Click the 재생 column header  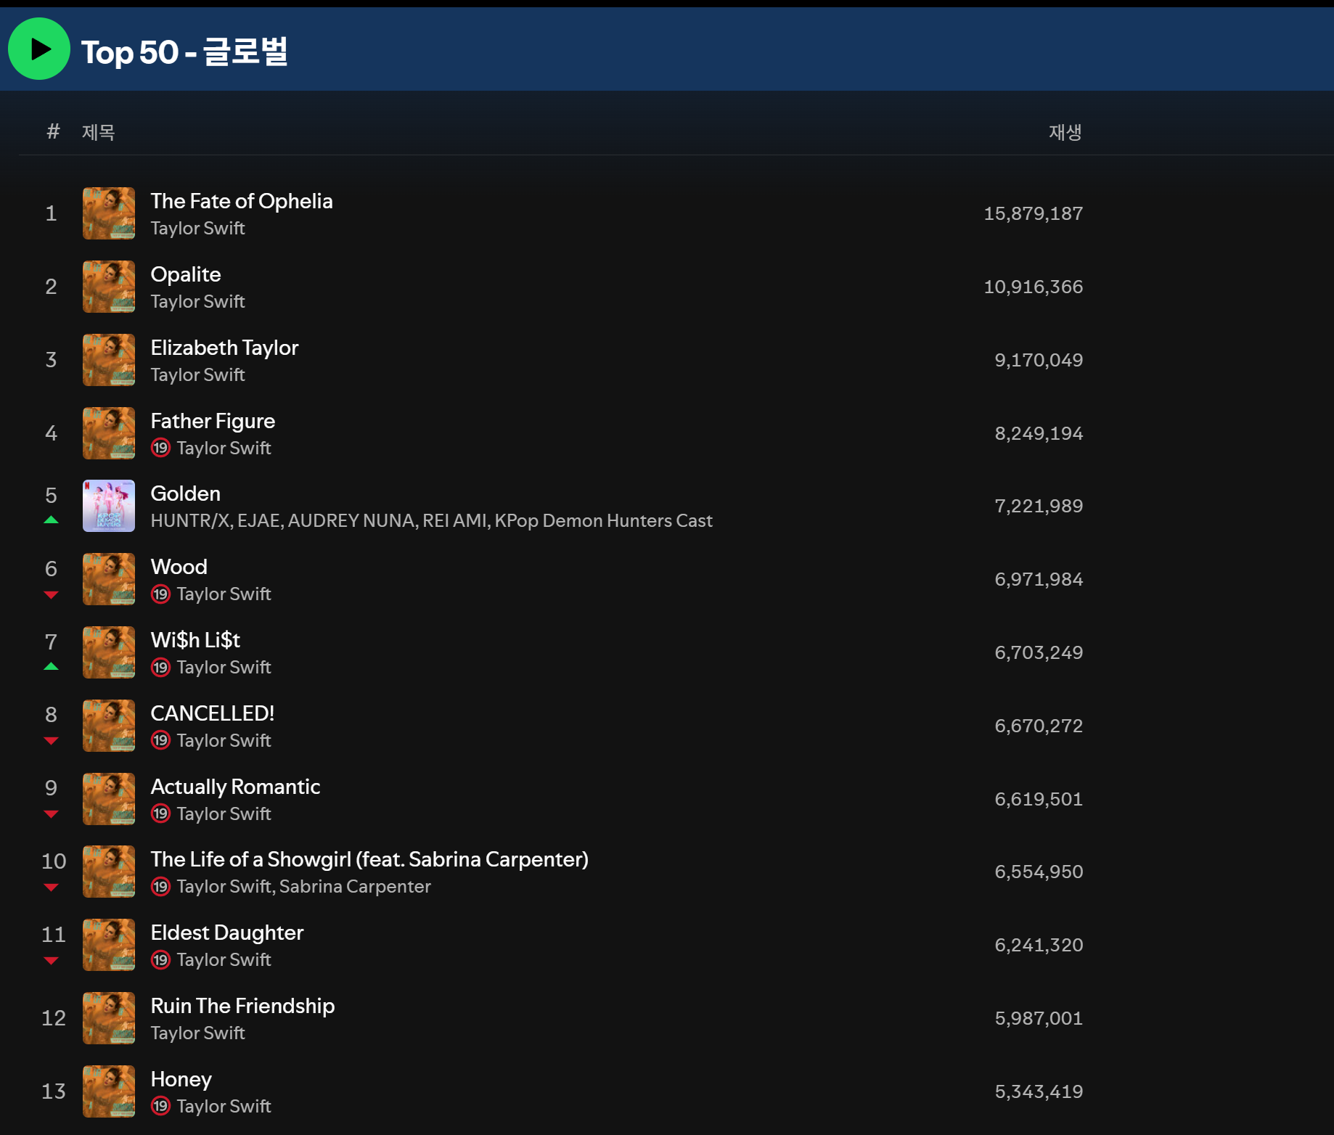(x=1064, y=132)
